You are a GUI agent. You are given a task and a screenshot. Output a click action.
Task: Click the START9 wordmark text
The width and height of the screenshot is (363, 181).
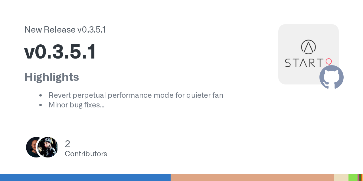(x=304, y=62)
